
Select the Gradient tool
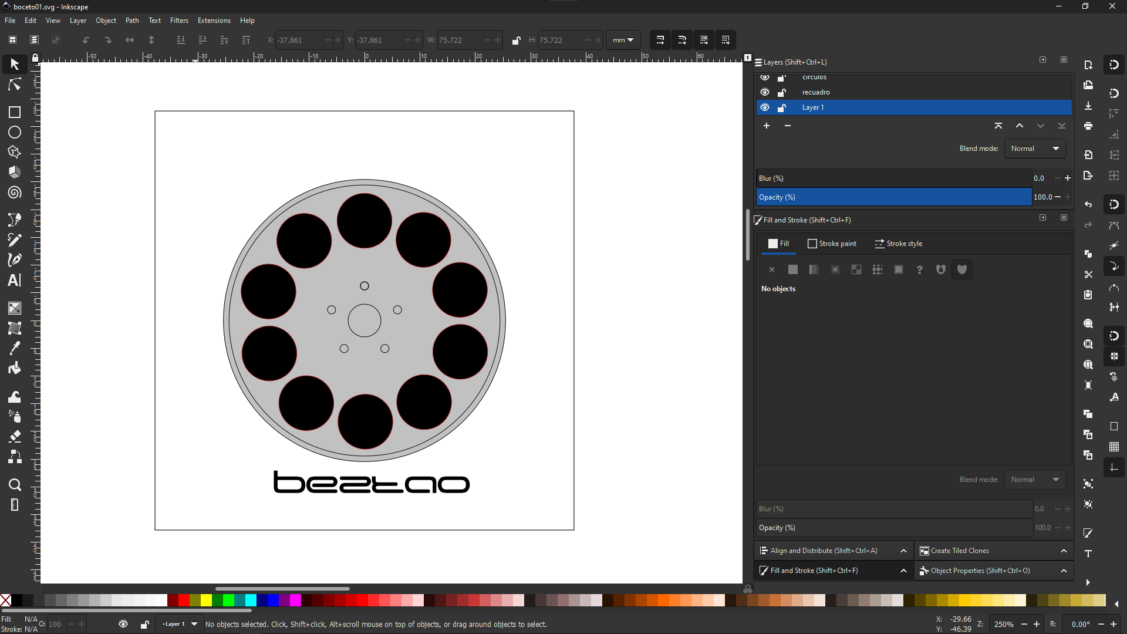[15, 308]
